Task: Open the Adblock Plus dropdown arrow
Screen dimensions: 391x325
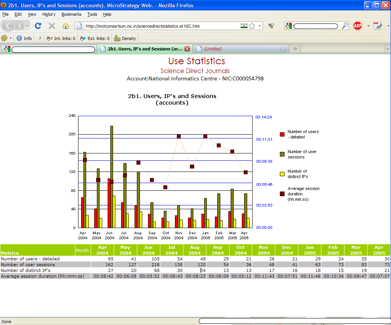Action: (x=368, y=26)
